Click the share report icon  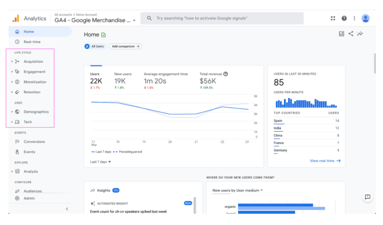[351, 34]
